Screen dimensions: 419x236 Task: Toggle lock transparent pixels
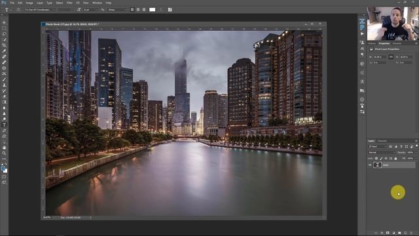[x=376, y=159]
